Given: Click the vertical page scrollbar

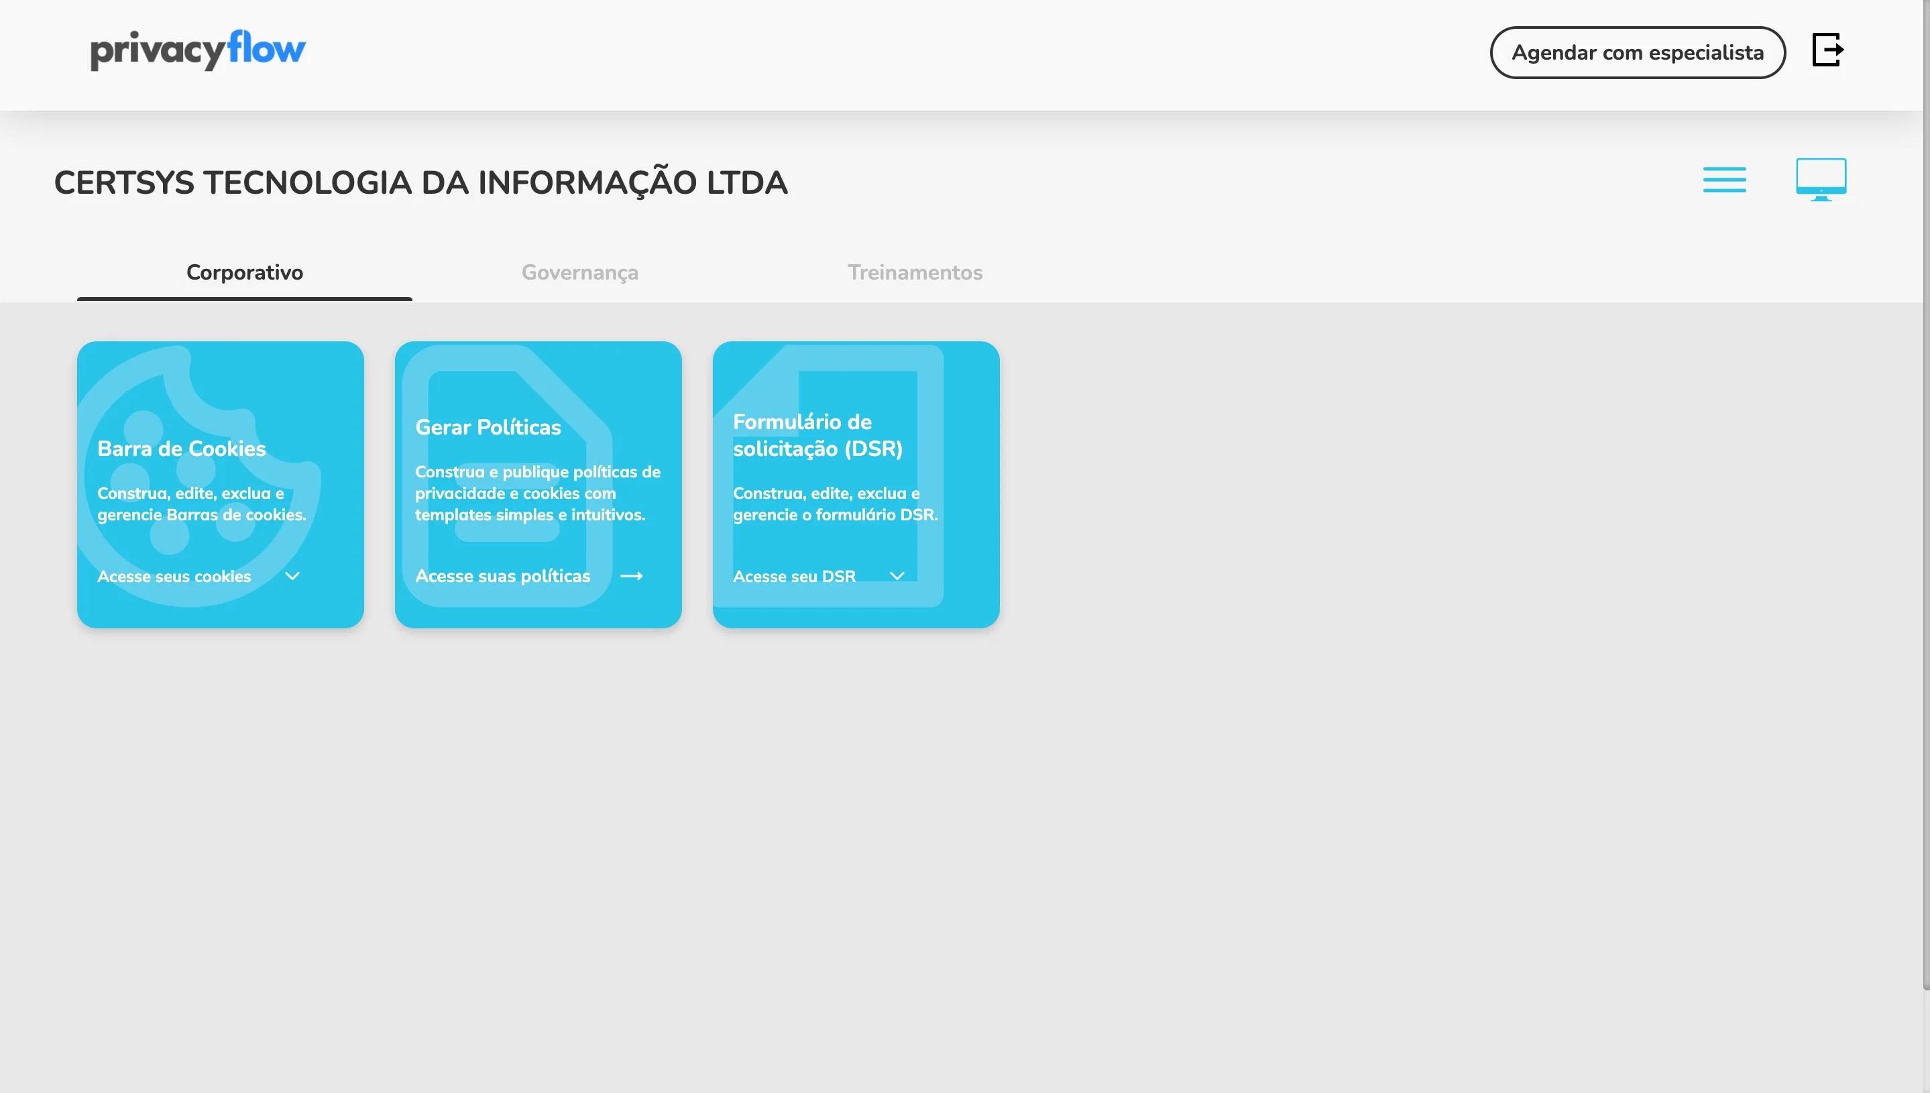Looking at the screenshot, I should coord(1926,496).
